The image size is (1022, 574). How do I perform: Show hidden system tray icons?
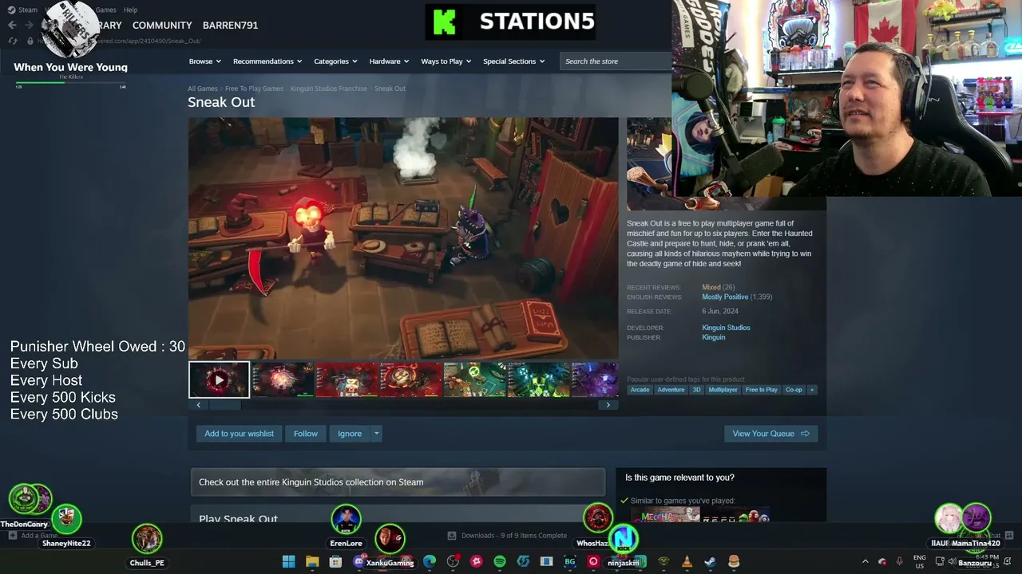[865, 562]
